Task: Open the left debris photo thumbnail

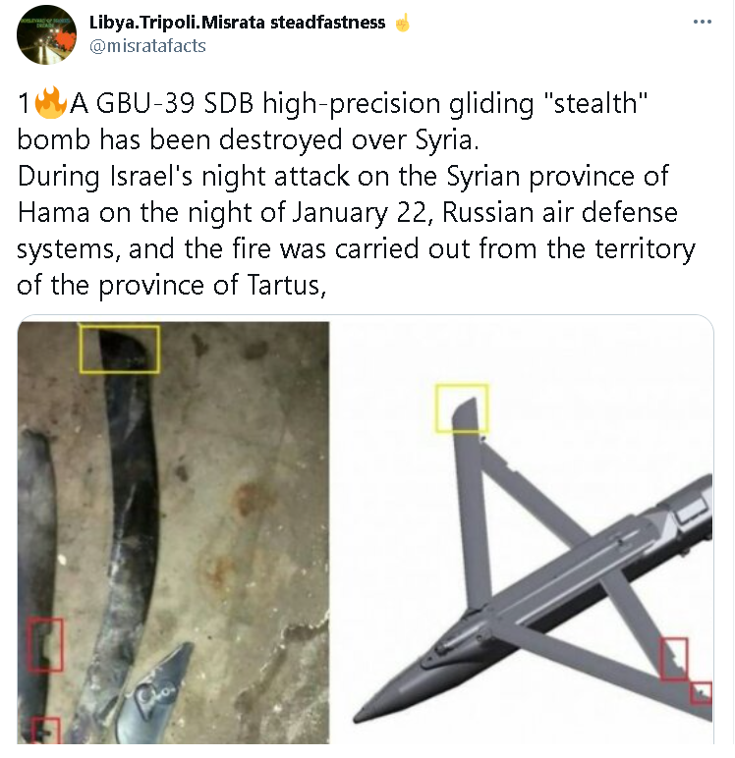Action: click(x=173, y=532)
